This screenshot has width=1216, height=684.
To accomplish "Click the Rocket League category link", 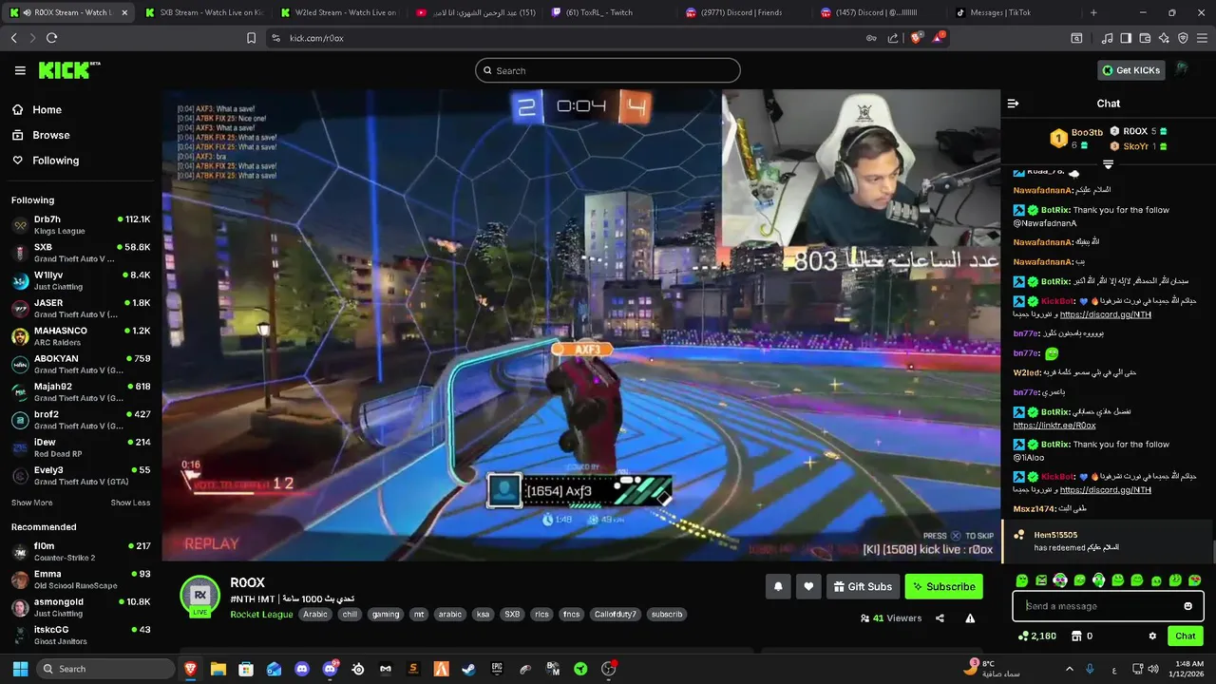I will click(260, 614).
